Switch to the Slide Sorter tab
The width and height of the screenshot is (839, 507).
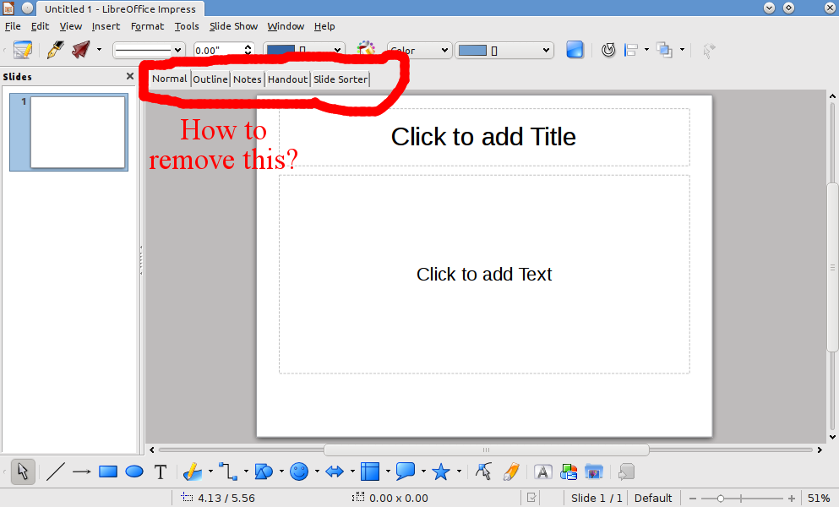click(x=341, y=79)
